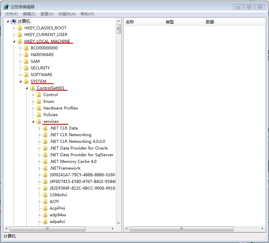
Task: Click value pane horizontal scroll left arrow
Action: 126,229
